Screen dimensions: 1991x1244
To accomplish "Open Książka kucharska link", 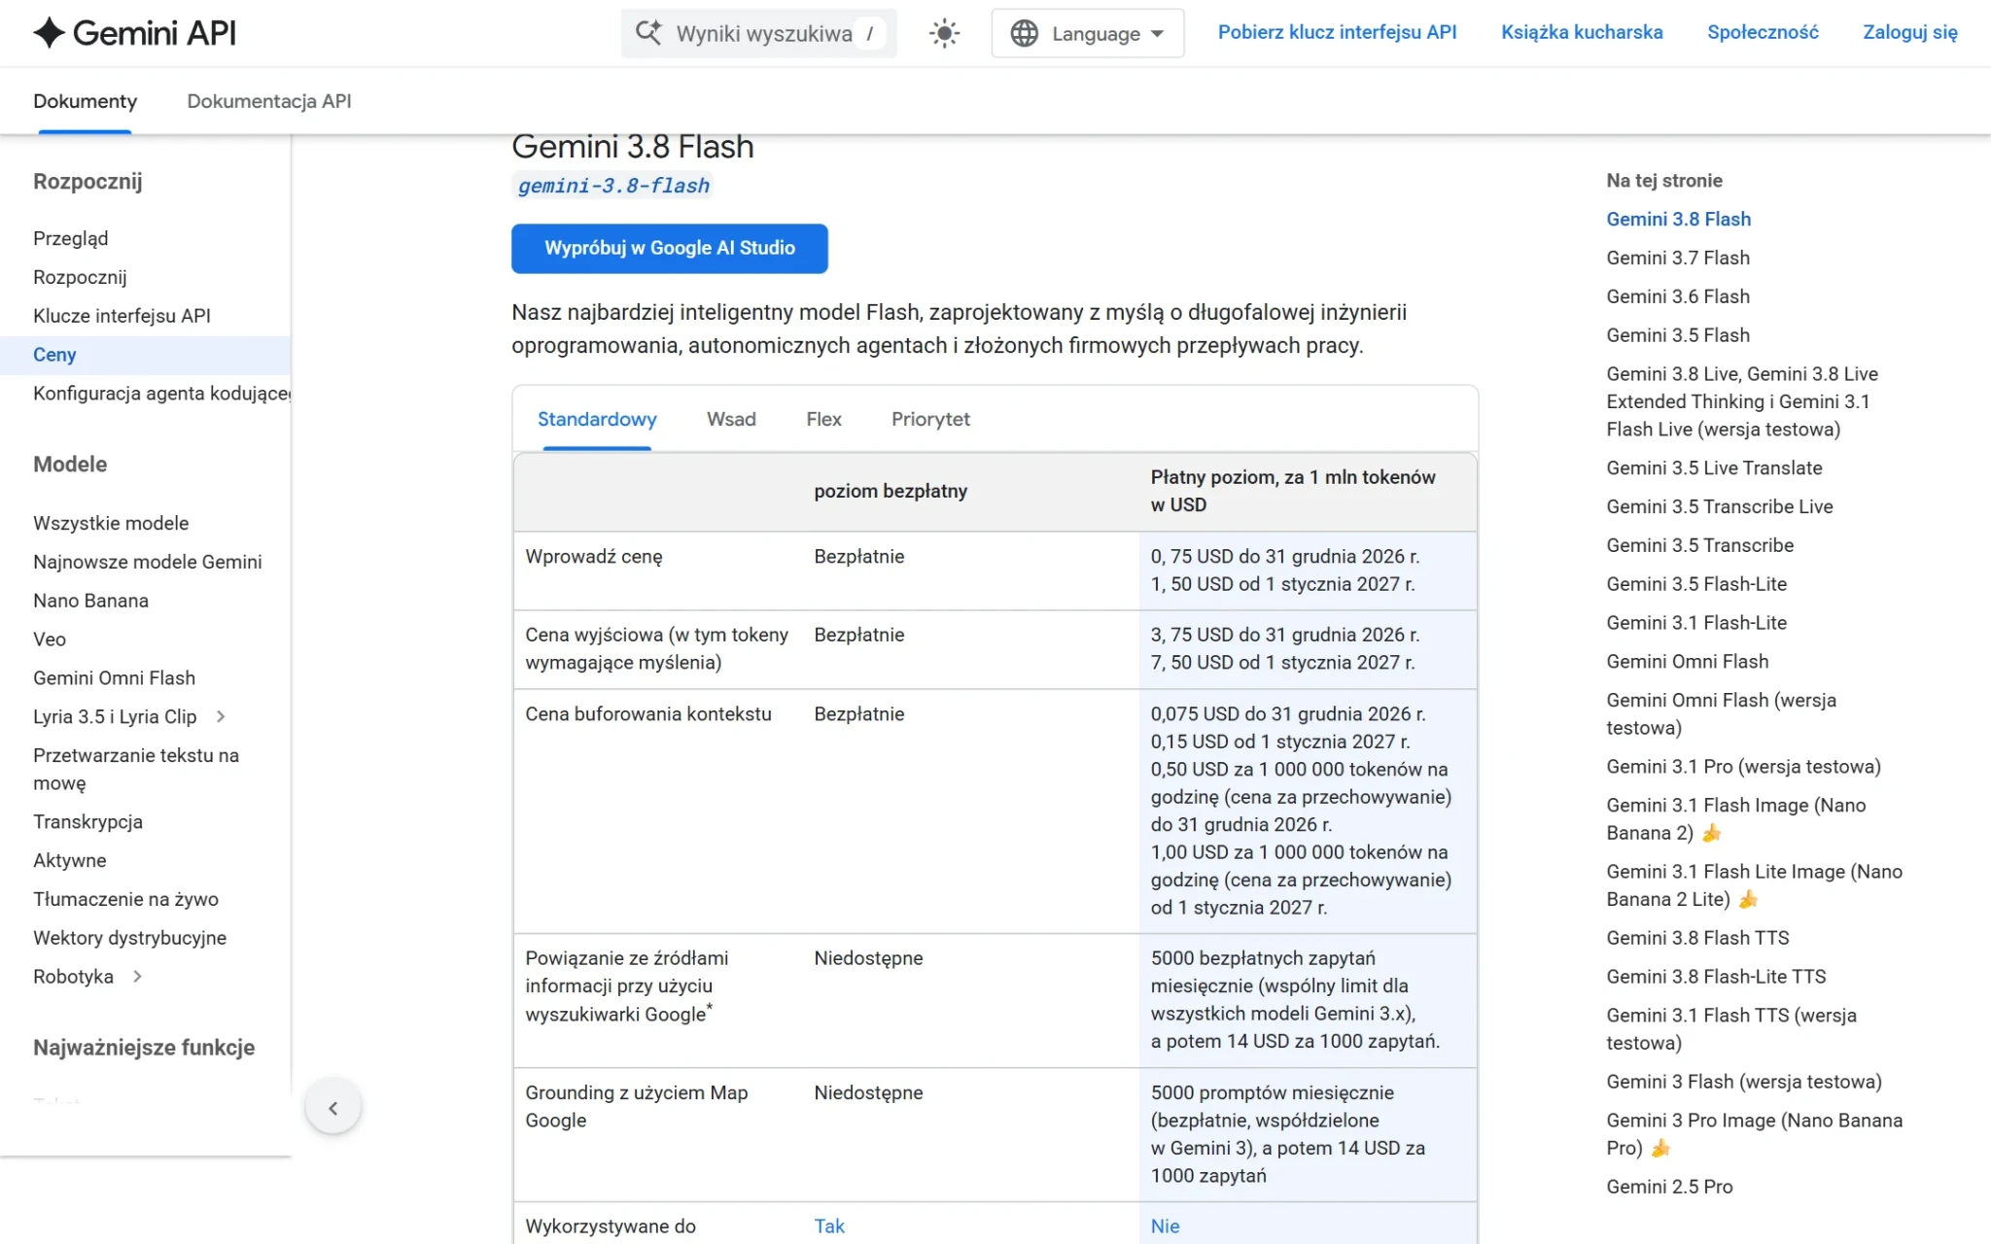I will click(1582, 32).
